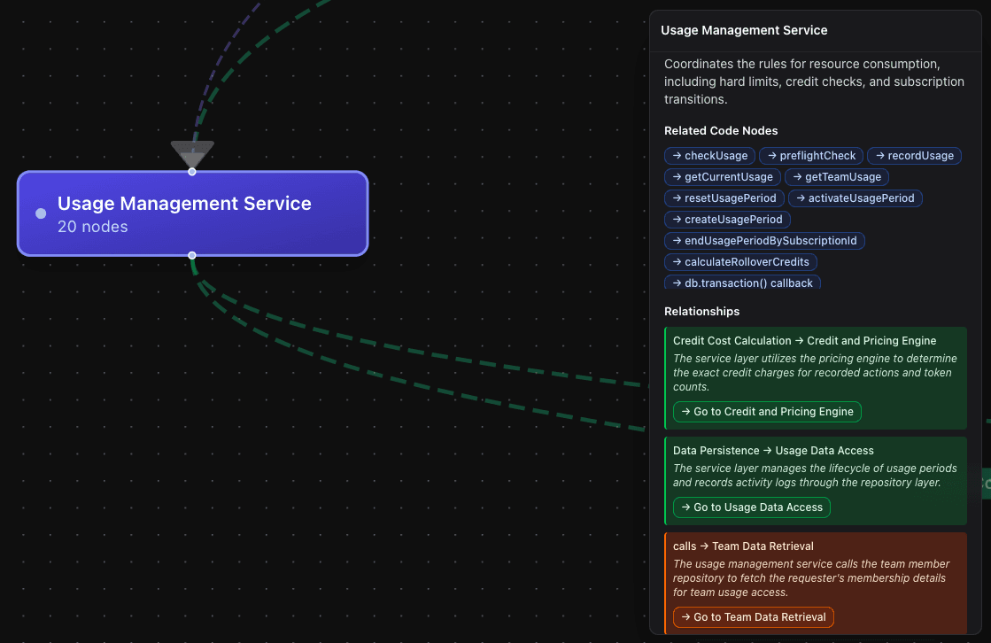This screenshot has height=643, width=991.
Task: Click the bottom connection handle of the node
Action: (192, 255)
